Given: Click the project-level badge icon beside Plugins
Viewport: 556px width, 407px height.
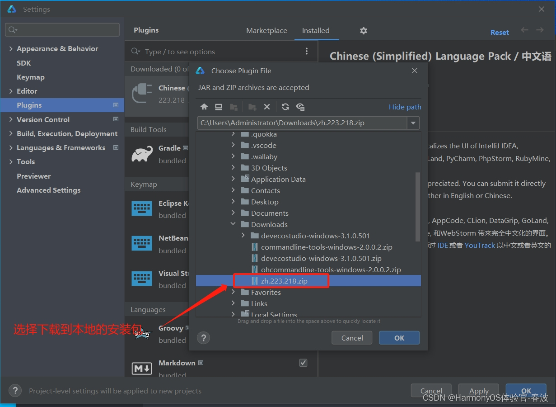Looking at the screenshot, I should [x=116, y=105].
